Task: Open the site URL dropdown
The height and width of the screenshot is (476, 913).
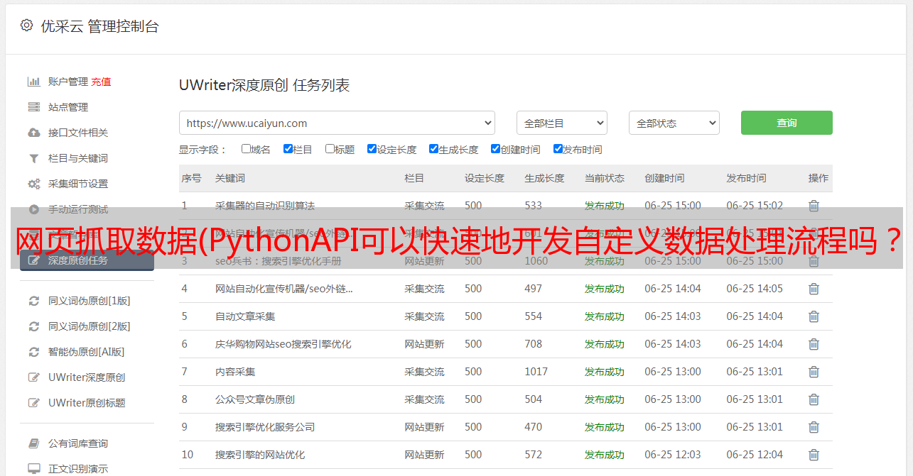Action: [337, 123]
